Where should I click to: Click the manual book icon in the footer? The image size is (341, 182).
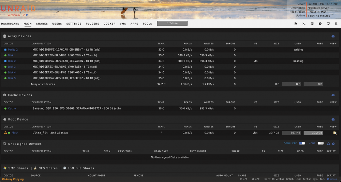point(328,179)
